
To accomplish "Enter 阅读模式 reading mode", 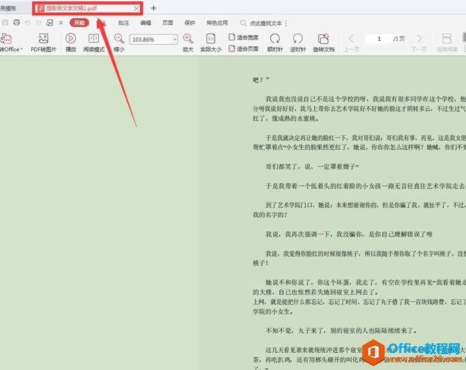I will pyautogui.click(x=94, y=43).
